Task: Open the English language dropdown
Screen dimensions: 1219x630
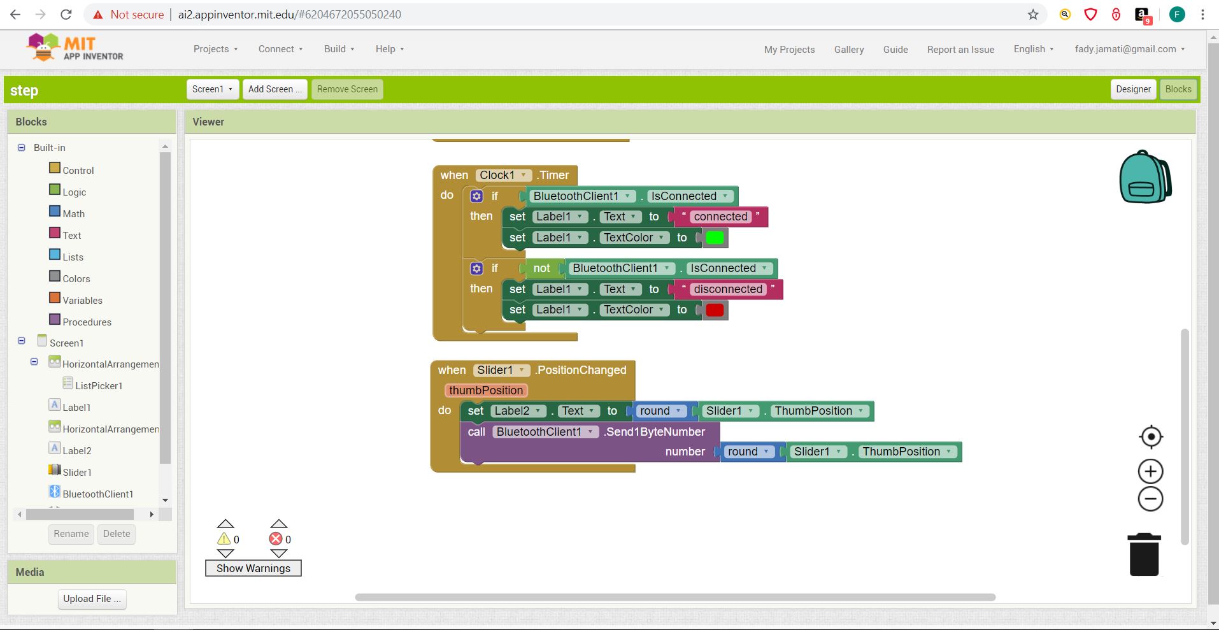Action: click(1034, 49)
